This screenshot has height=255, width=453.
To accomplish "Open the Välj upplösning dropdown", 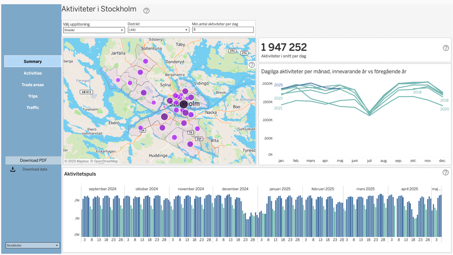I will [94, 30].
